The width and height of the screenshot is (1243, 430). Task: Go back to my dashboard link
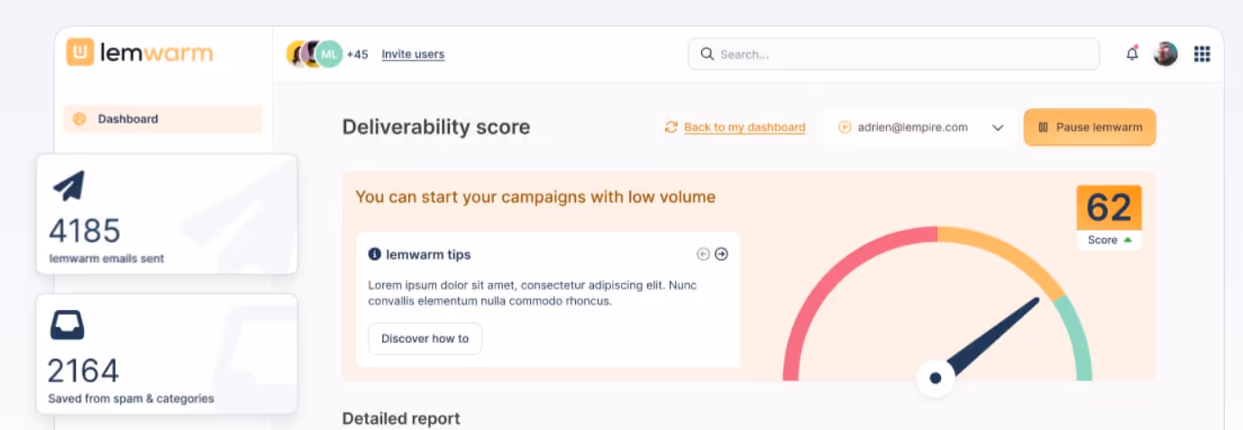(745, 127)
